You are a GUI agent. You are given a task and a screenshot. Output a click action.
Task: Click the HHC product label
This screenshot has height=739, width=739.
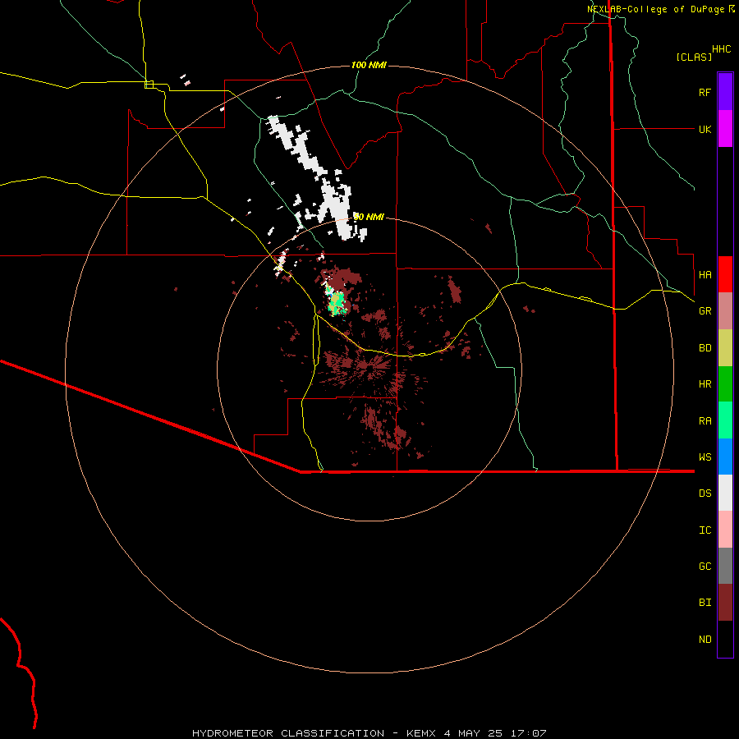[721, 49]
